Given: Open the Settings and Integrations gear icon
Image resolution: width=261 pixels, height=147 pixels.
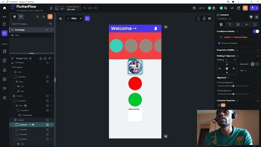Looking at the screenshot, I should [4, 98].
